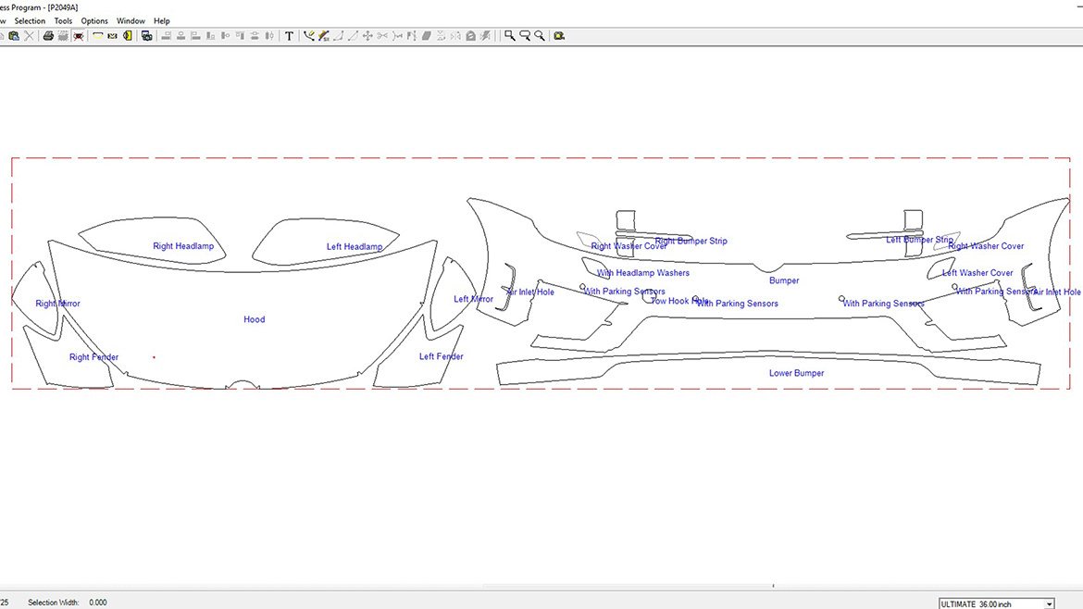
Task: Click the yellow door exit icon
Action: [127, 36]
